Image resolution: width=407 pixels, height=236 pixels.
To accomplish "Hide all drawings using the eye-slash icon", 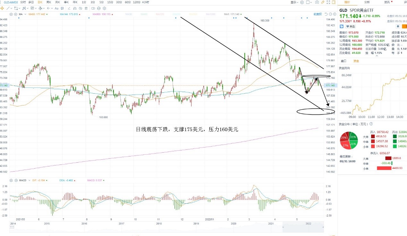I will tap(81, 8).
